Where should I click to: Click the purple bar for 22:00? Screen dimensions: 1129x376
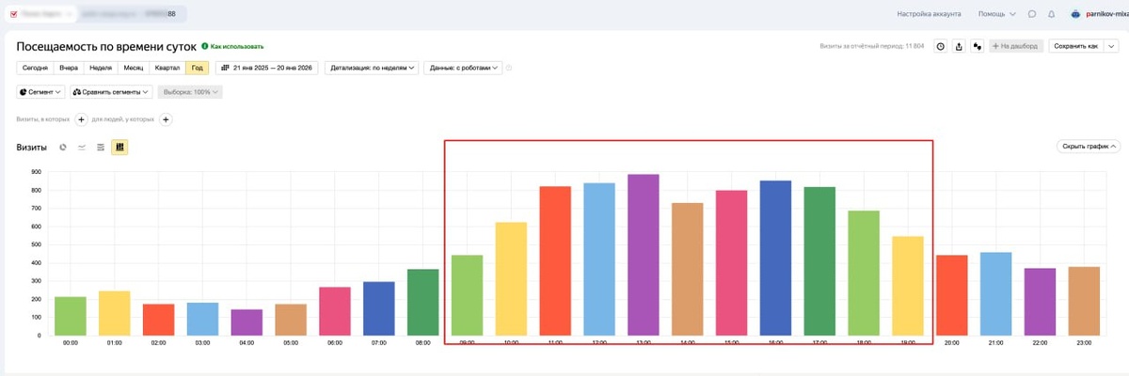1041,302
